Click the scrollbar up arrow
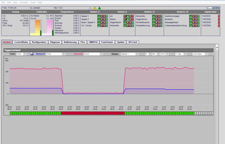The width and height of the screenshot is (225, 144). point(217,48)
